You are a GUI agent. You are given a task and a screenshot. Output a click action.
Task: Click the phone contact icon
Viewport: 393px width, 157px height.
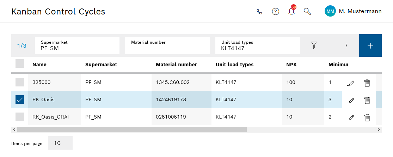260,12
